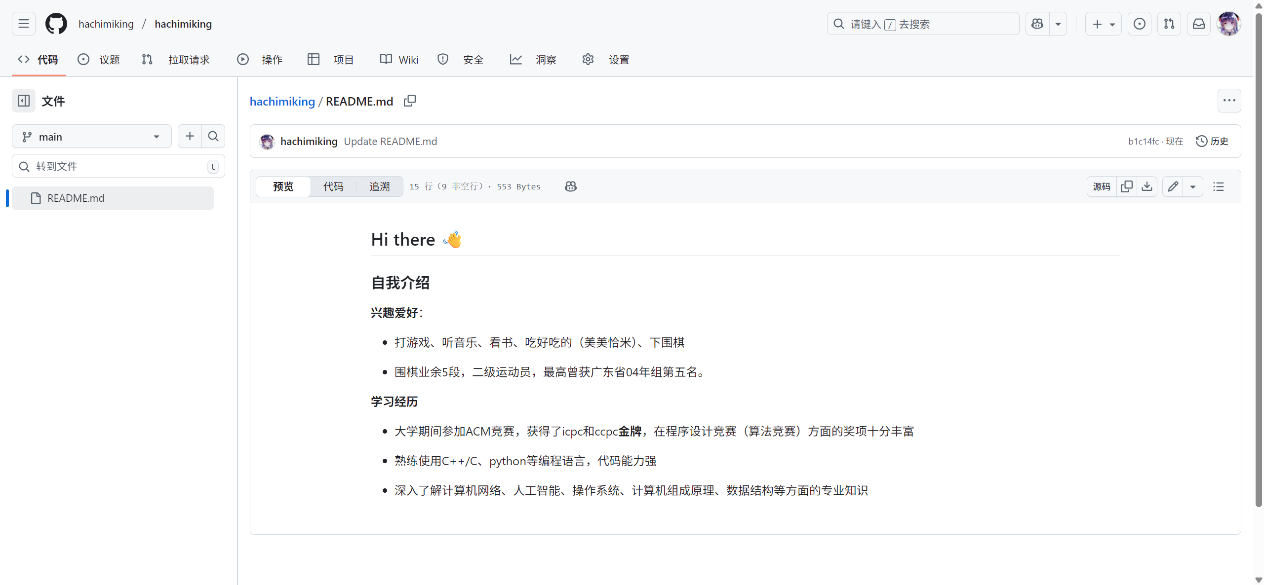Switch to 代码 code view toggle

[x=333, y=186]
